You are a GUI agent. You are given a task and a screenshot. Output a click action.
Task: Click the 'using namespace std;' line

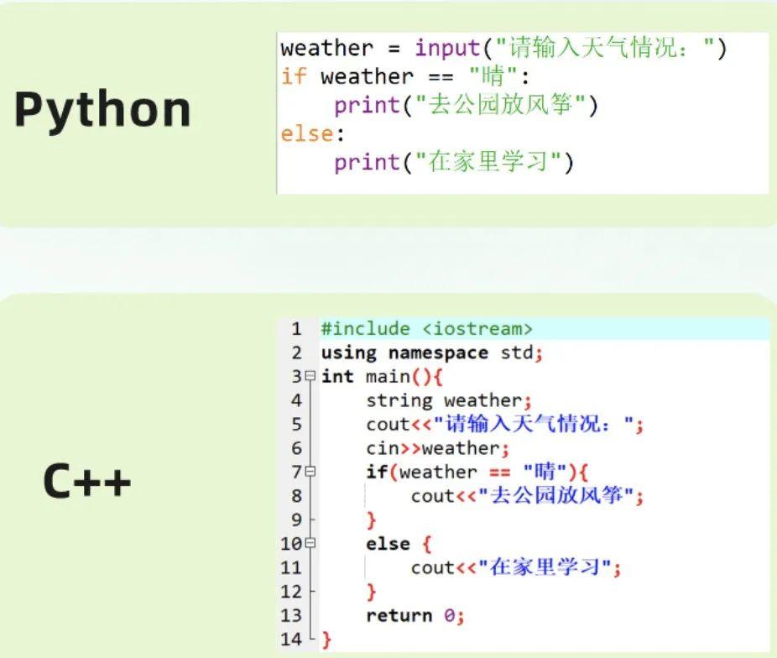point(432,352)
